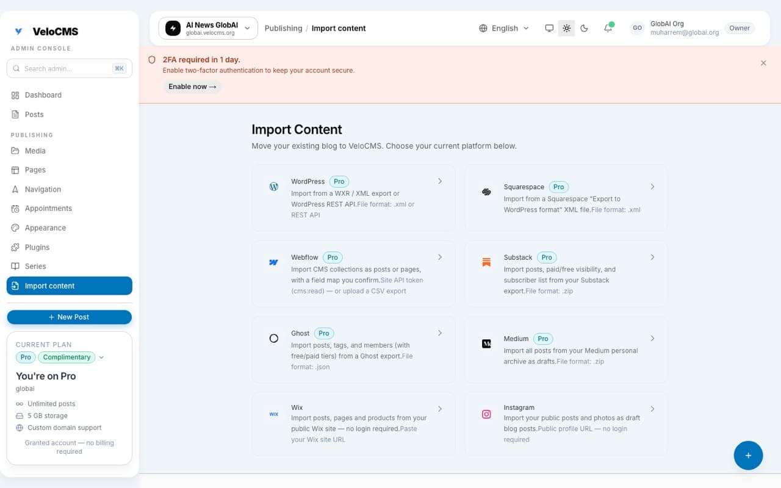Image resolution: width=781 pixels, height=488 pixels.
Task: Open Plugins section
Action: tap(69, 247)
